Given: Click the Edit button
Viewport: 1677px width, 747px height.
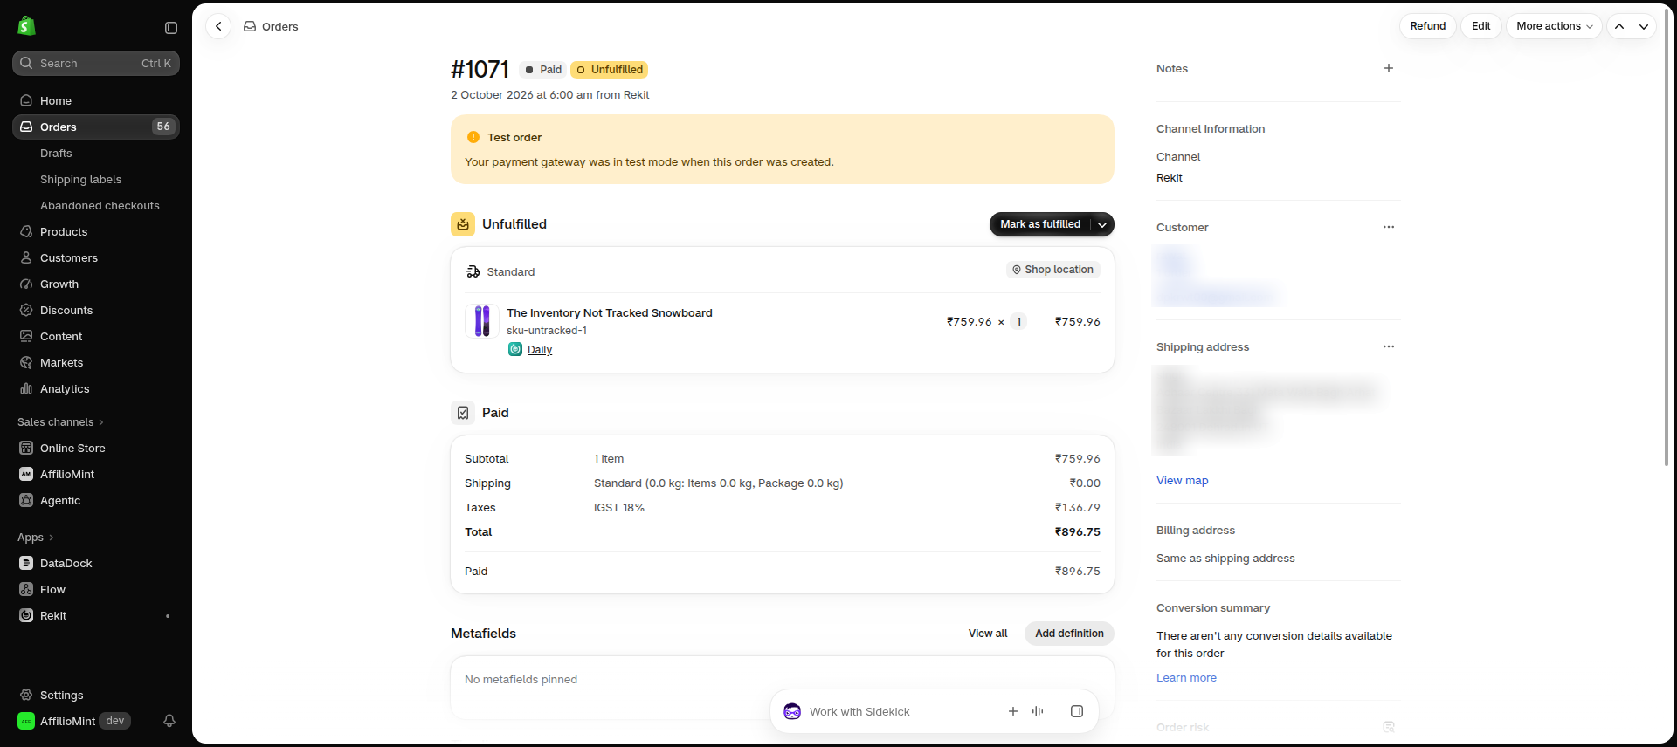Looking at the screenshot, I should click(x=1481, y=26).
